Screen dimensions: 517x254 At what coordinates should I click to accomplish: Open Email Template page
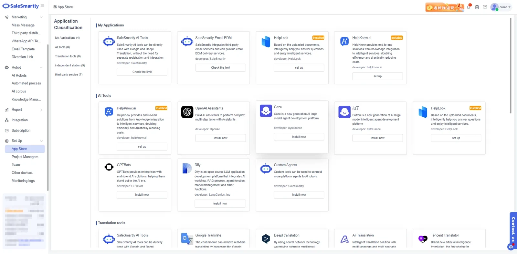pos(23,49)
